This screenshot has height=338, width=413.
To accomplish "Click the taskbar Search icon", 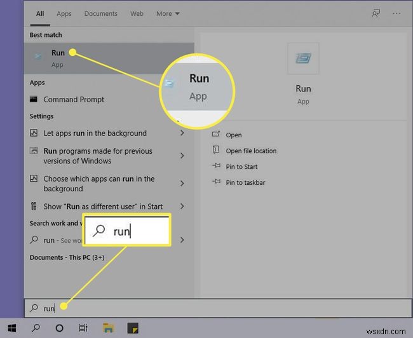I will (36, 328).
